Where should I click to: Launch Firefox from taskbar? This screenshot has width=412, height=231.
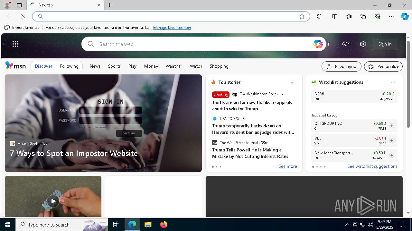pos(164,225)
